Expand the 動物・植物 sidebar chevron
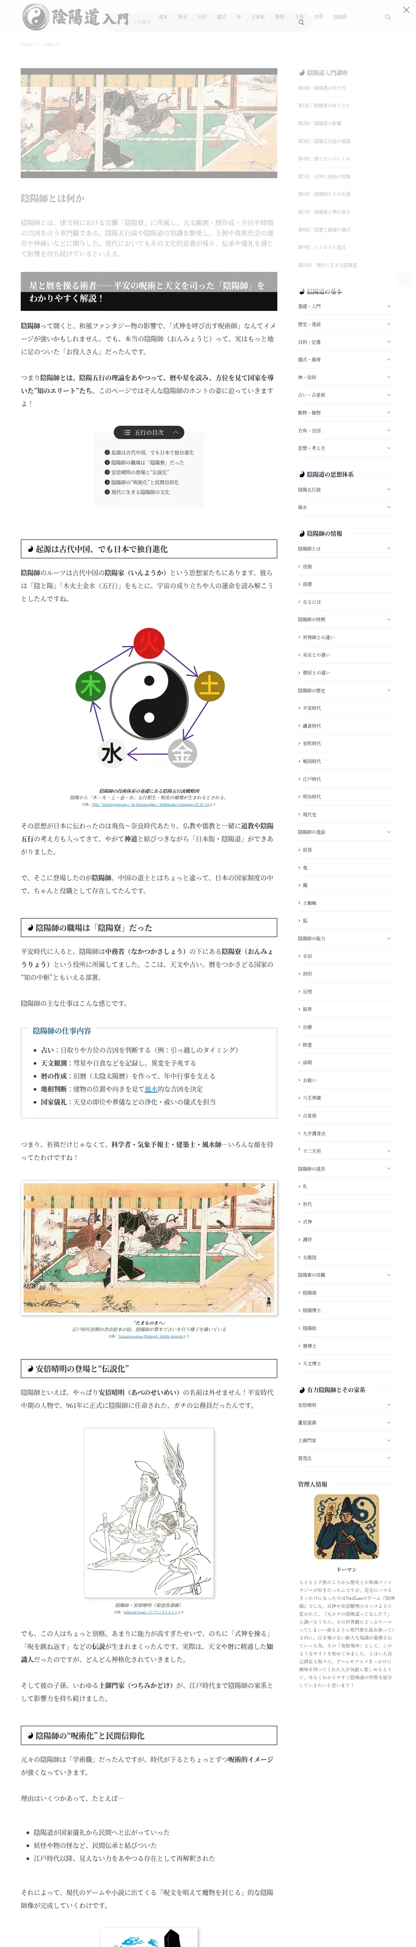This screenshot has width=416, height=1947. 389,413
